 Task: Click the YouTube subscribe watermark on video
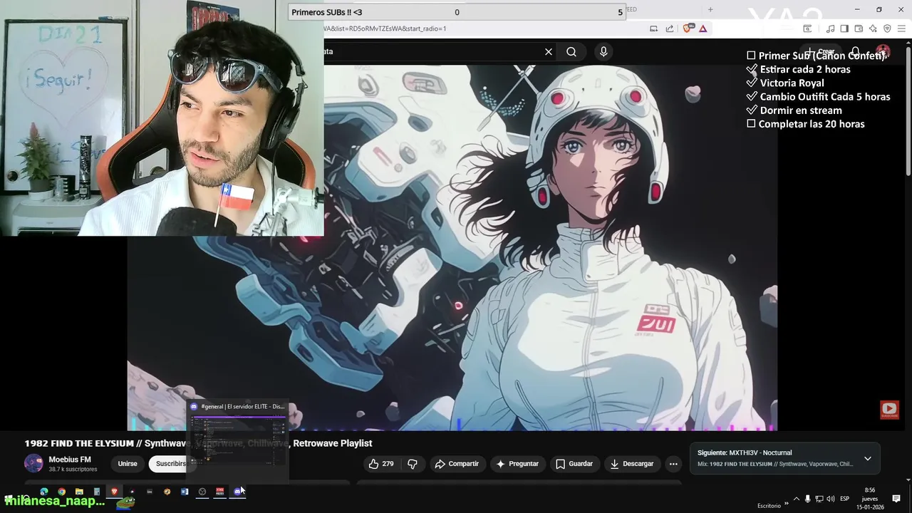(889, 410)
